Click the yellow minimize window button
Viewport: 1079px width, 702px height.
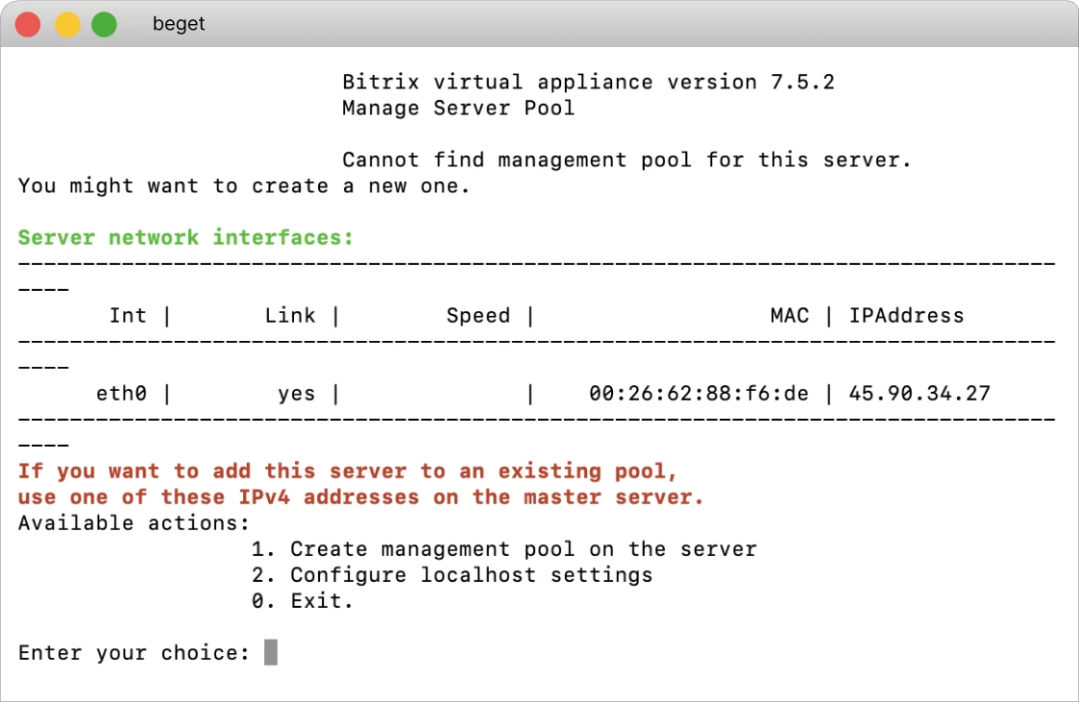pos(66,24)
